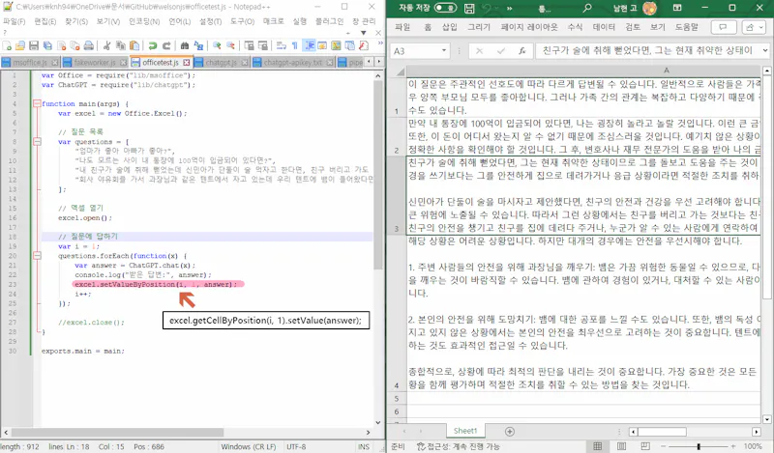Click the Cancel X icon in formula bar
Image resolution: width=774 pixels, height=453 pixels.
pyautogui.click(x=479, y=51)
